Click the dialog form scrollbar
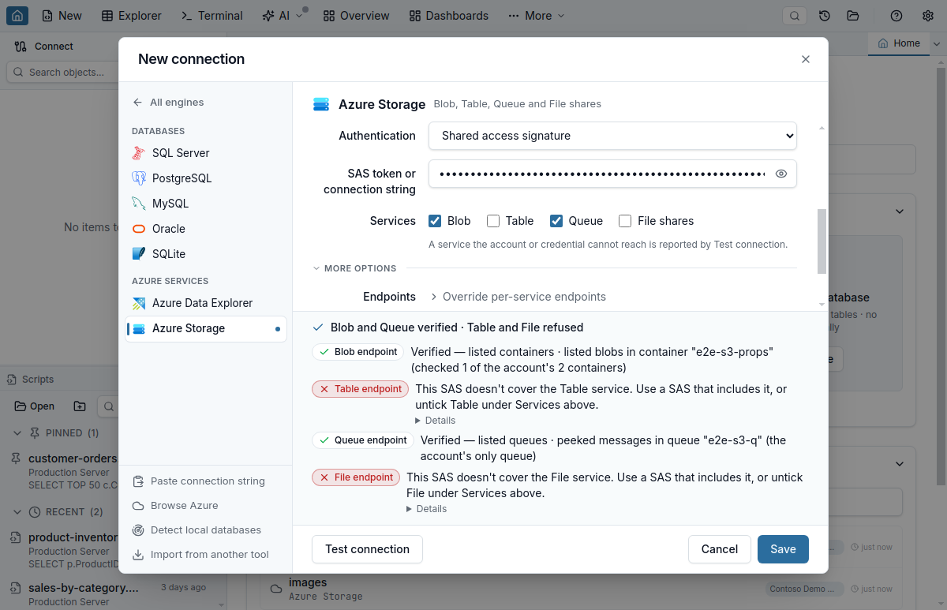The height and width of the screenshot is (610, 947). pyautogui.click(x=822, y=241)
